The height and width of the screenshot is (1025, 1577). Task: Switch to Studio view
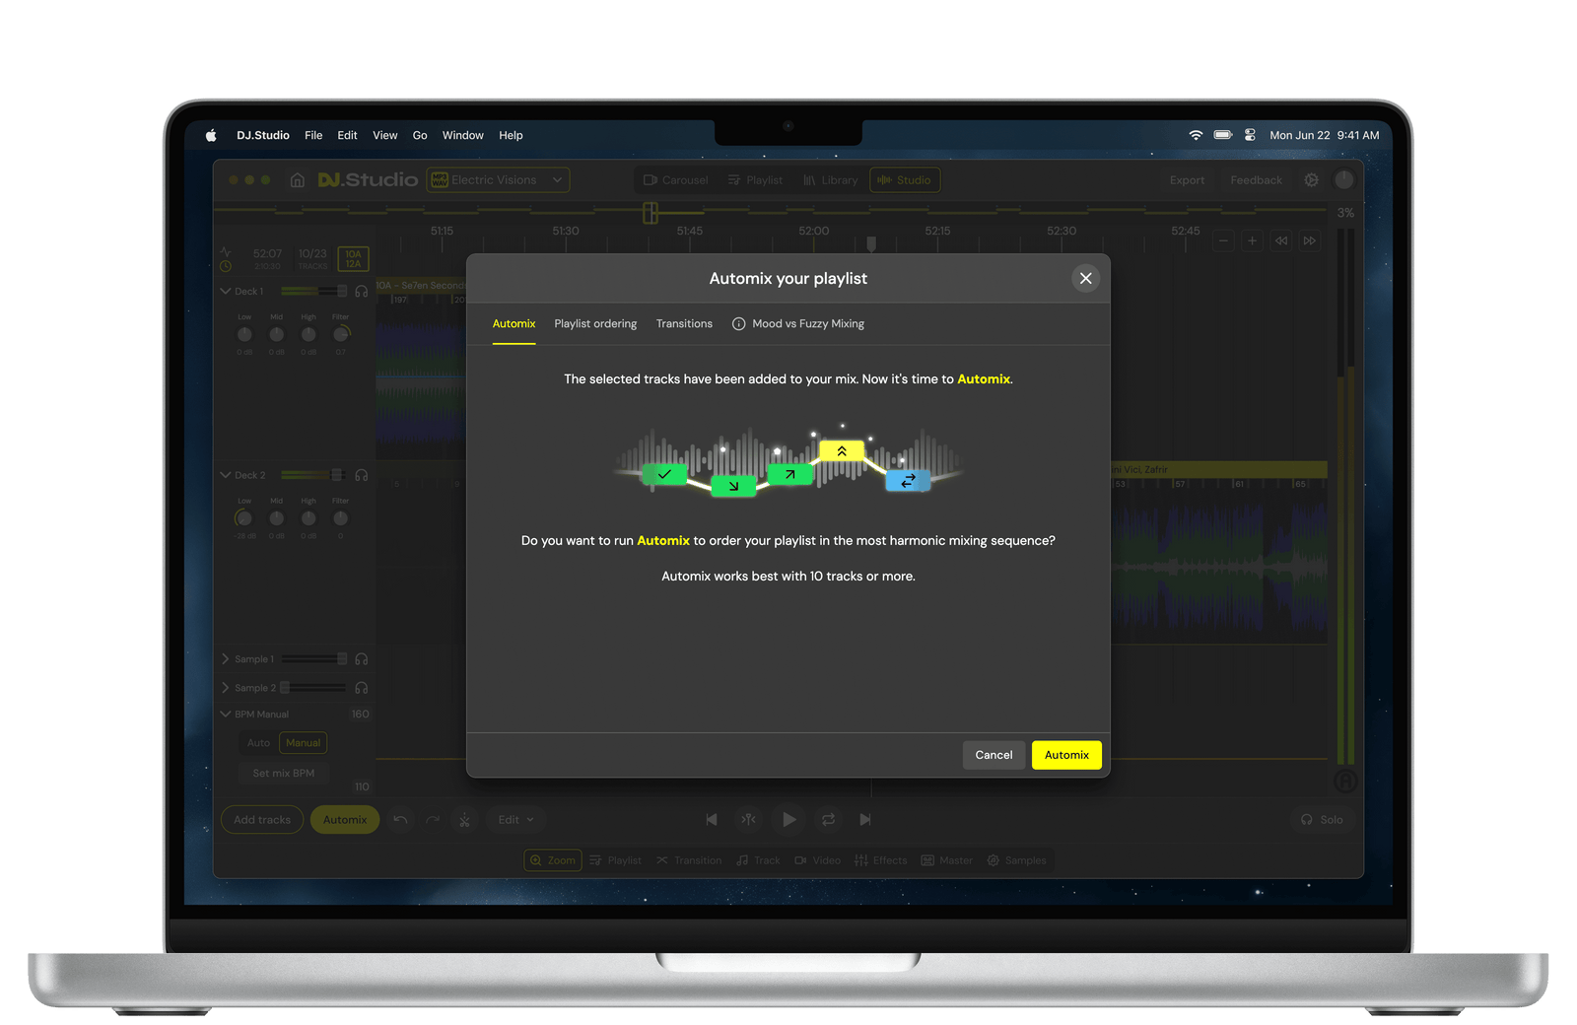pyautogui.click(x=905, y=180)
